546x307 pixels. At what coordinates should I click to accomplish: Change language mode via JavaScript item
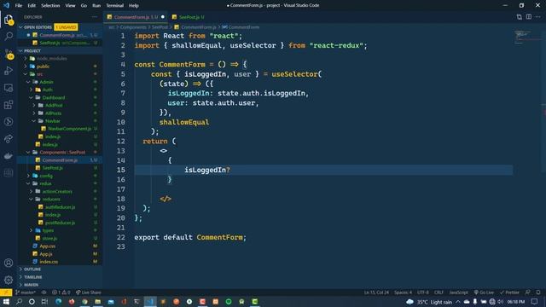[x=458, y=293]
